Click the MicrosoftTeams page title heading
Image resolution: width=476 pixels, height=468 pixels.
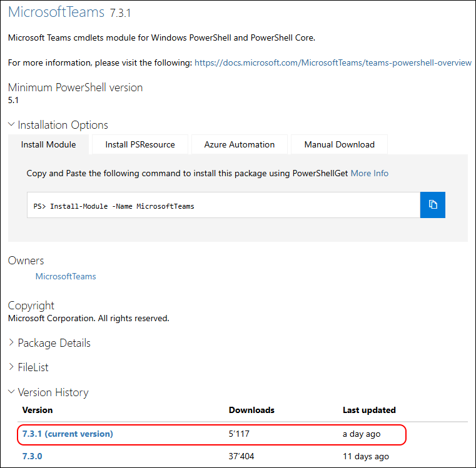click(x=56, y=12)
